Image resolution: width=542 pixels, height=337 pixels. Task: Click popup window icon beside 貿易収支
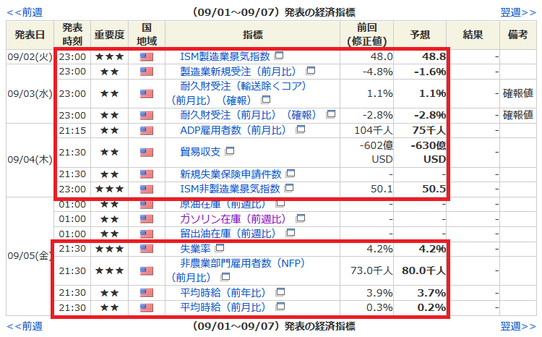[x=230, y=151]
